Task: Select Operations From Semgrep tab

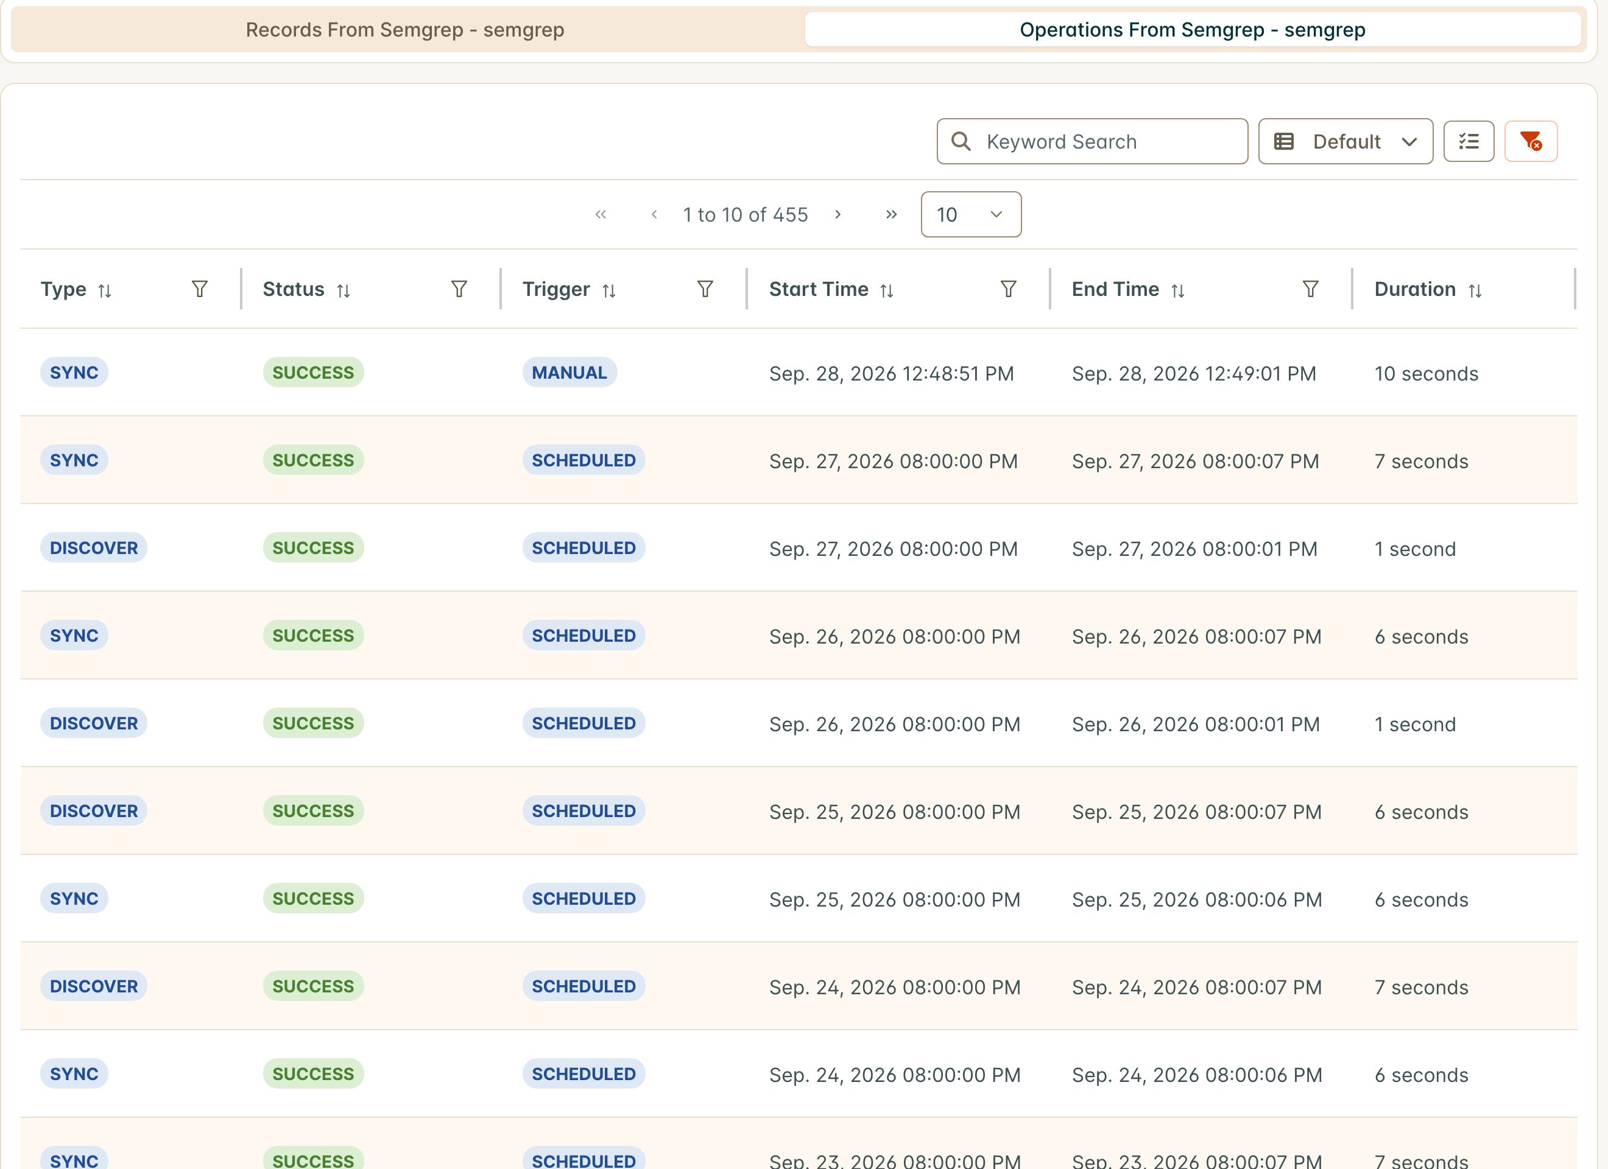Action: (x=1193, y=30)
